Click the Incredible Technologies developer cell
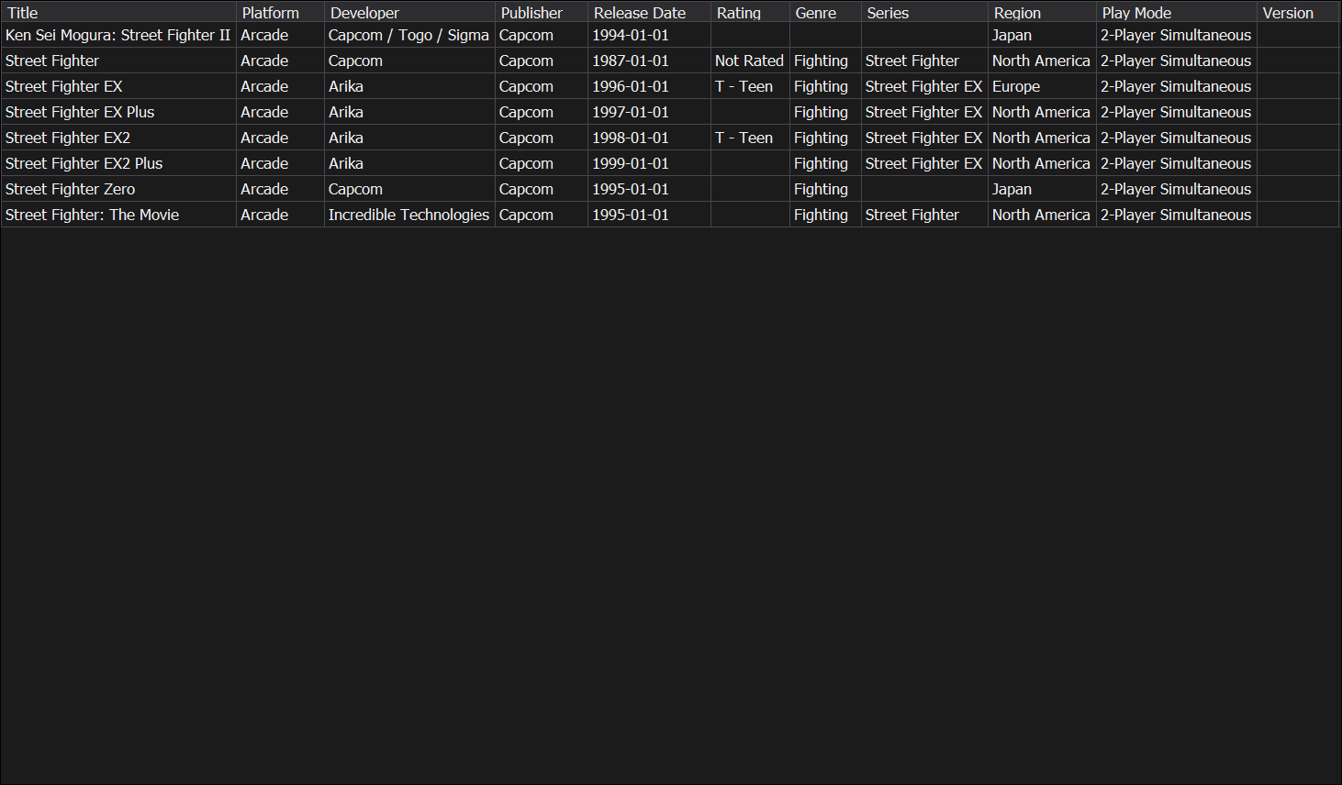This screenshot has height=785, width=1342. pyautogui.click(x=409, y=215)
